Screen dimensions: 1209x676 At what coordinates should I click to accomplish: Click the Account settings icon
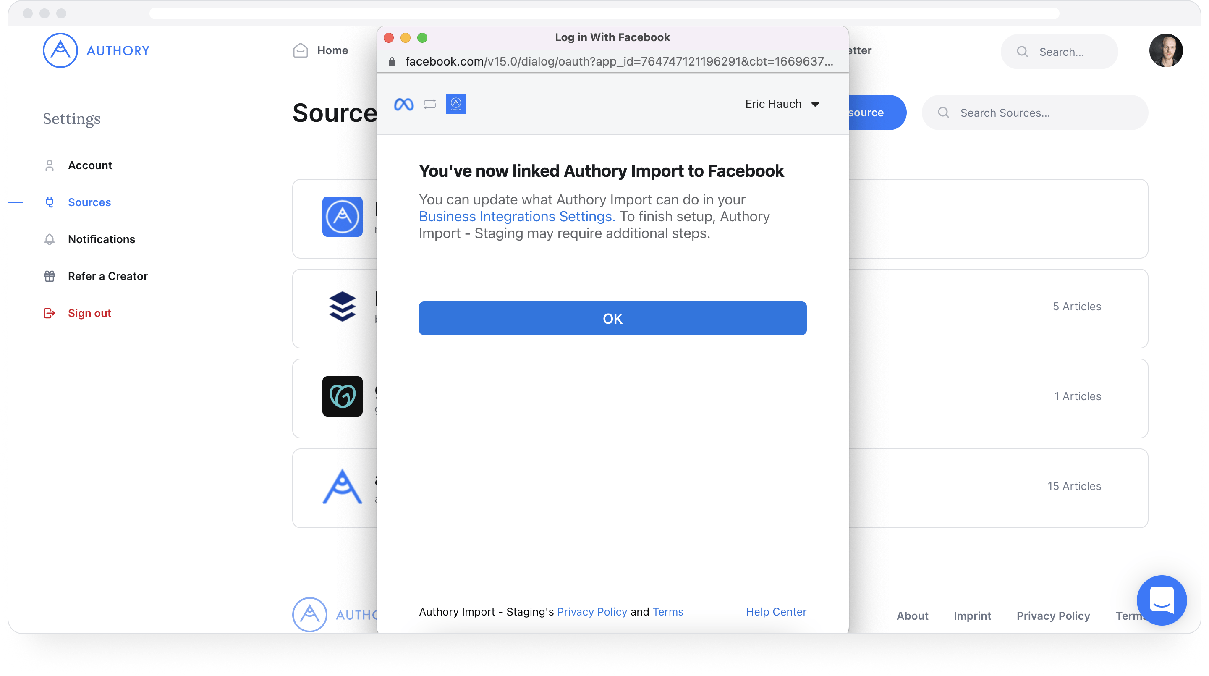click(x=50, y=165)
